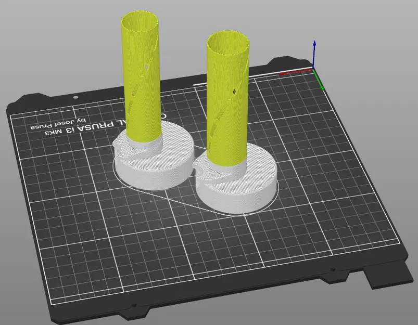Screen dimensions: 418x325
Task: Click the diamond hole on left cylinder
Action: pyautogui.click(x=147, y=67)
